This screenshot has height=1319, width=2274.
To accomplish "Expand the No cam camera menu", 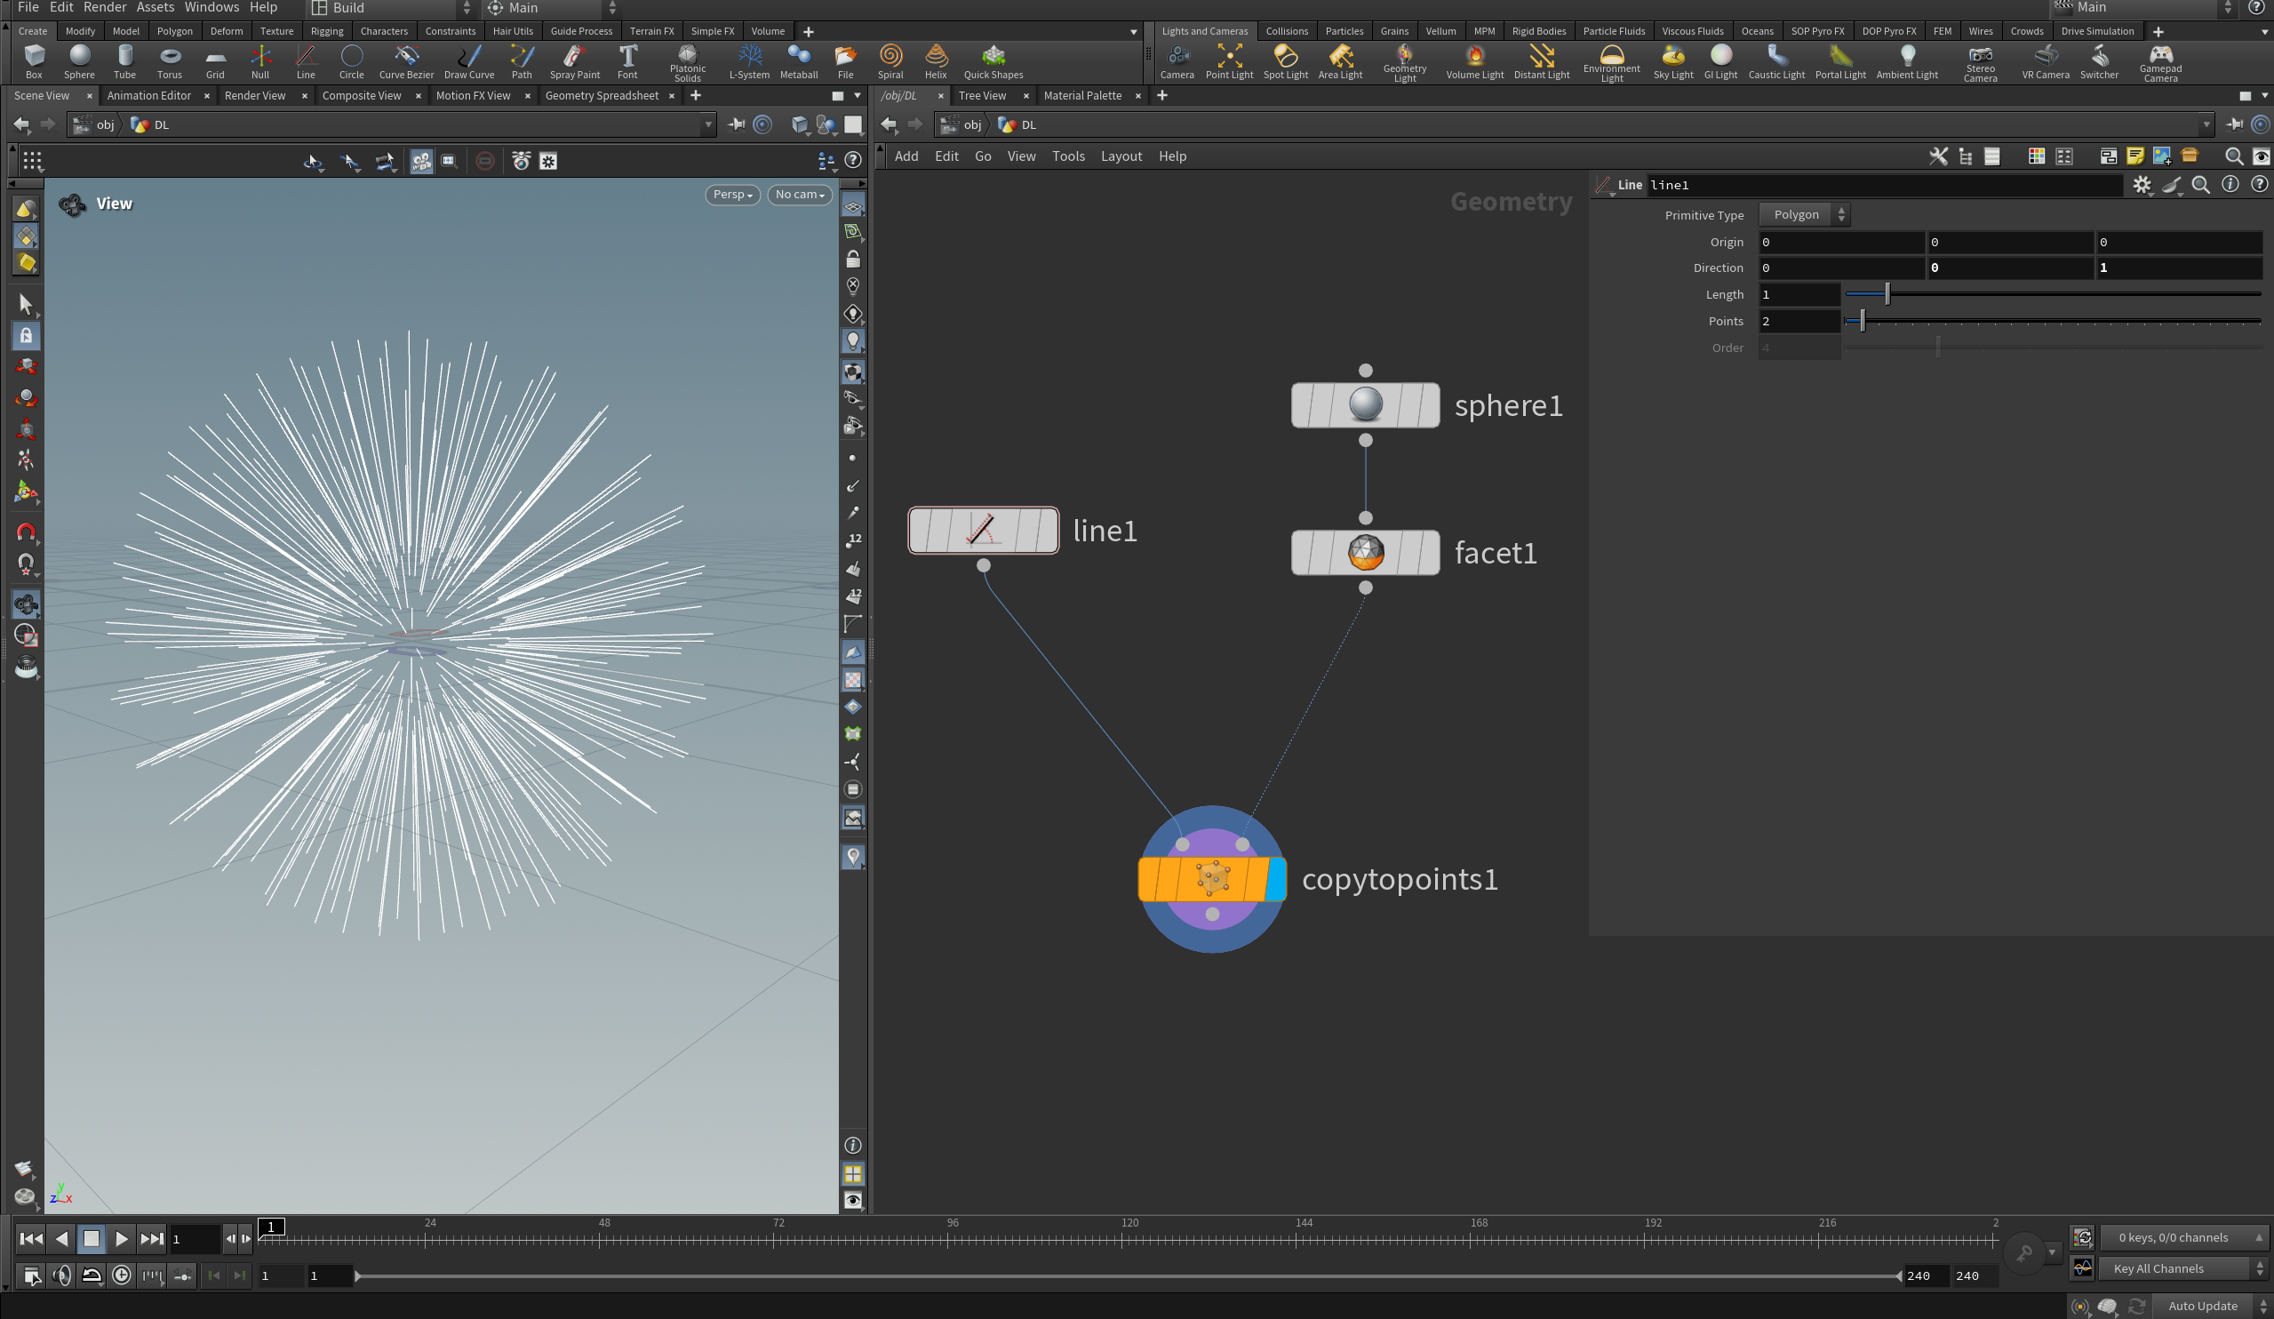I will click(800, 195).
